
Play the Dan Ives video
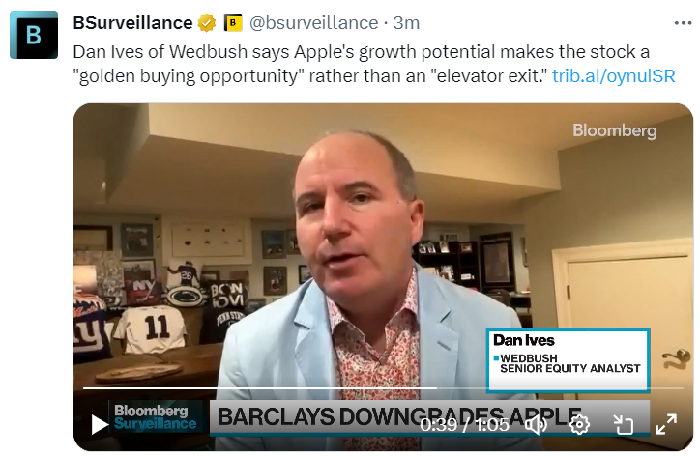pos(100,424)
